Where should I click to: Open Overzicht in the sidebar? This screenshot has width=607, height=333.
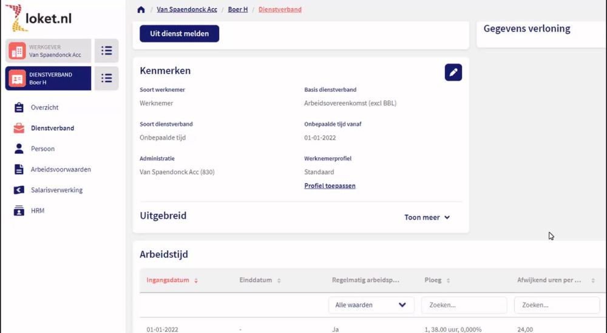[x=44, y=108]
